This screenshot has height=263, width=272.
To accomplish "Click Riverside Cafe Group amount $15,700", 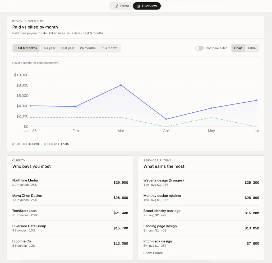I will click(x=121, y=228).
